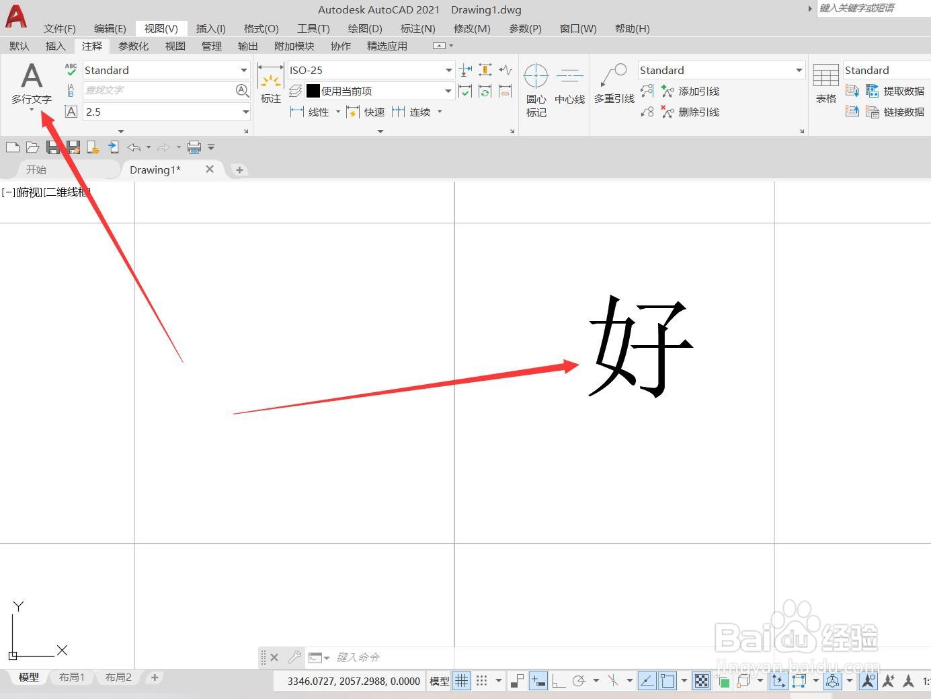
Task: Open the text height 2.5 dropdown
Action: 245,112
